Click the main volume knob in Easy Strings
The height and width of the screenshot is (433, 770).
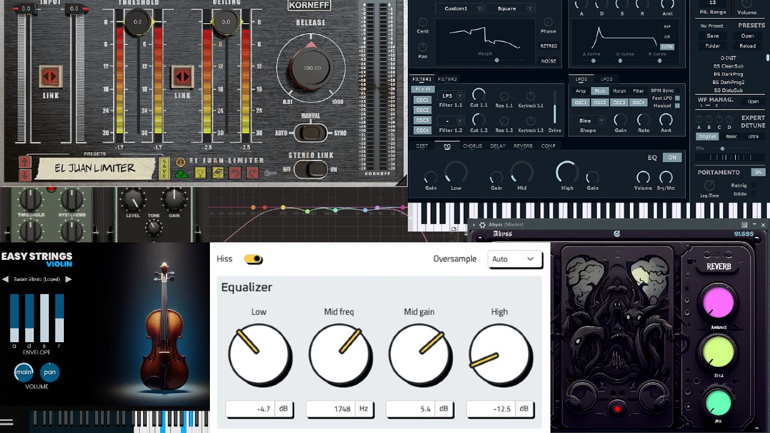point(24,372)
